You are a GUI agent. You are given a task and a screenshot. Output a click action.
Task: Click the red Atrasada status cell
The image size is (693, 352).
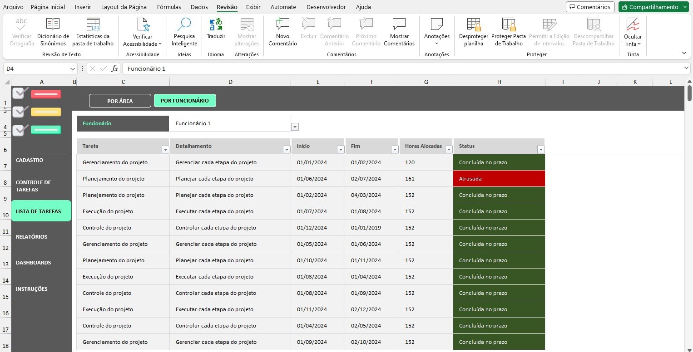(x=499, y=179)
